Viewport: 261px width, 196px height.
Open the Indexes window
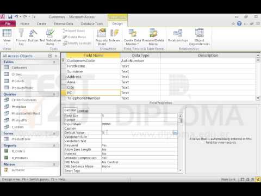(x=115, y=36)
